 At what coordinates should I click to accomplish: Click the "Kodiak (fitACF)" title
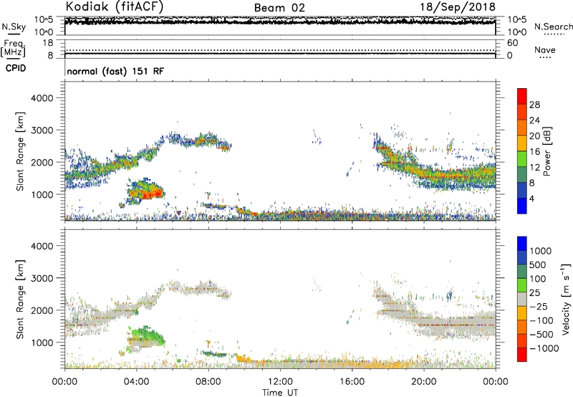[x=115, y=7]
